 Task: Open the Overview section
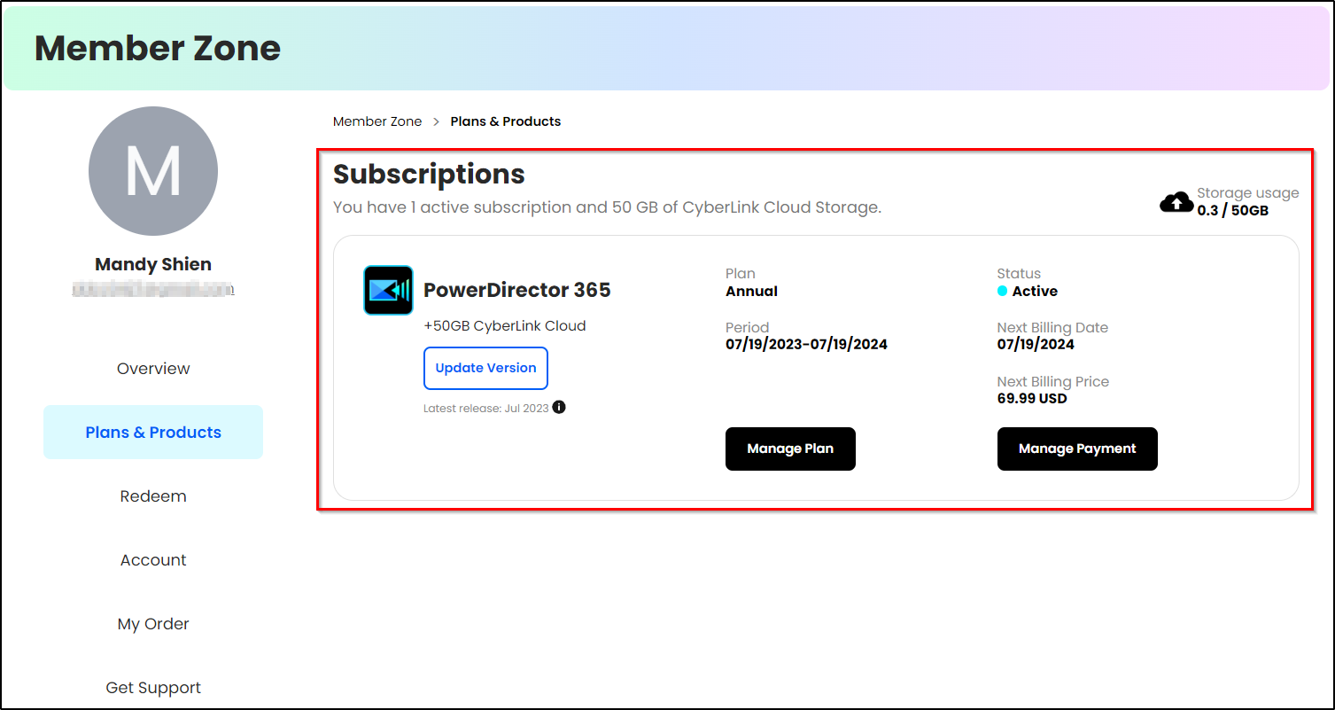tap(153, 369)
